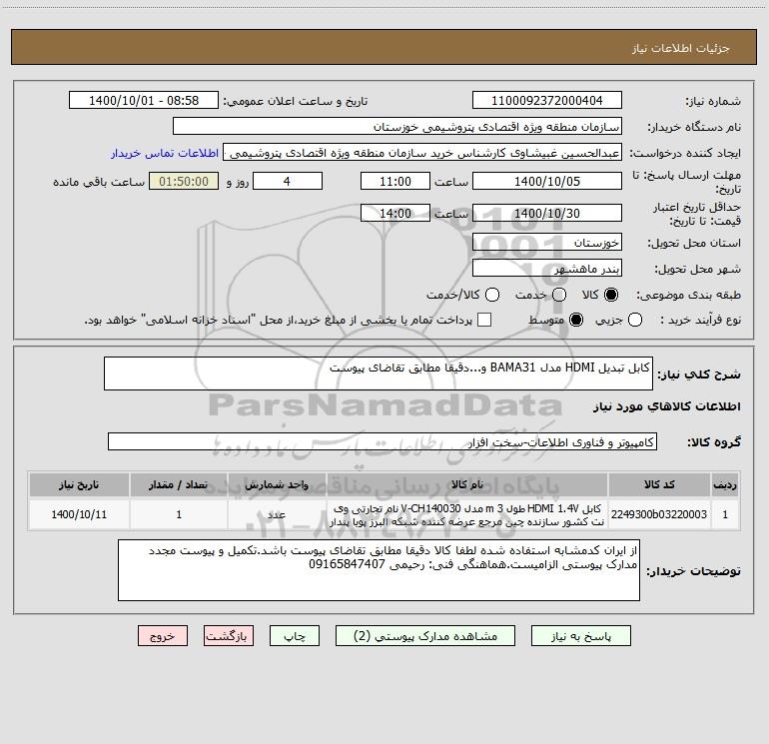Image resolution: width=769 pixels, height=744 pixels.
Task: Click the remaining time 01:50:00 field
Action: (x=184, y=182)
